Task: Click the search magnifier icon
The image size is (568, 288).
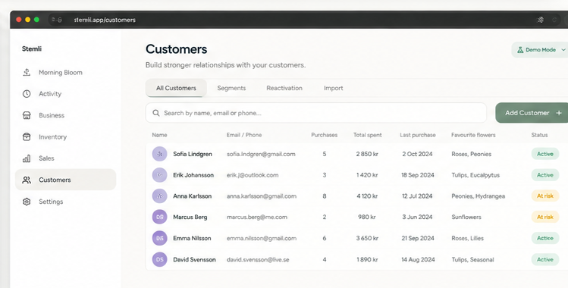Action: click(156, 113)
